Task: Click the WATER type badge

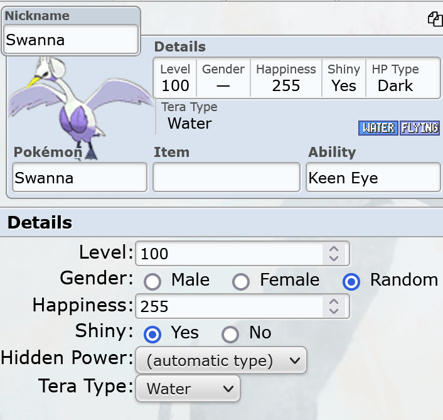Action: click(x=378, y=128)
